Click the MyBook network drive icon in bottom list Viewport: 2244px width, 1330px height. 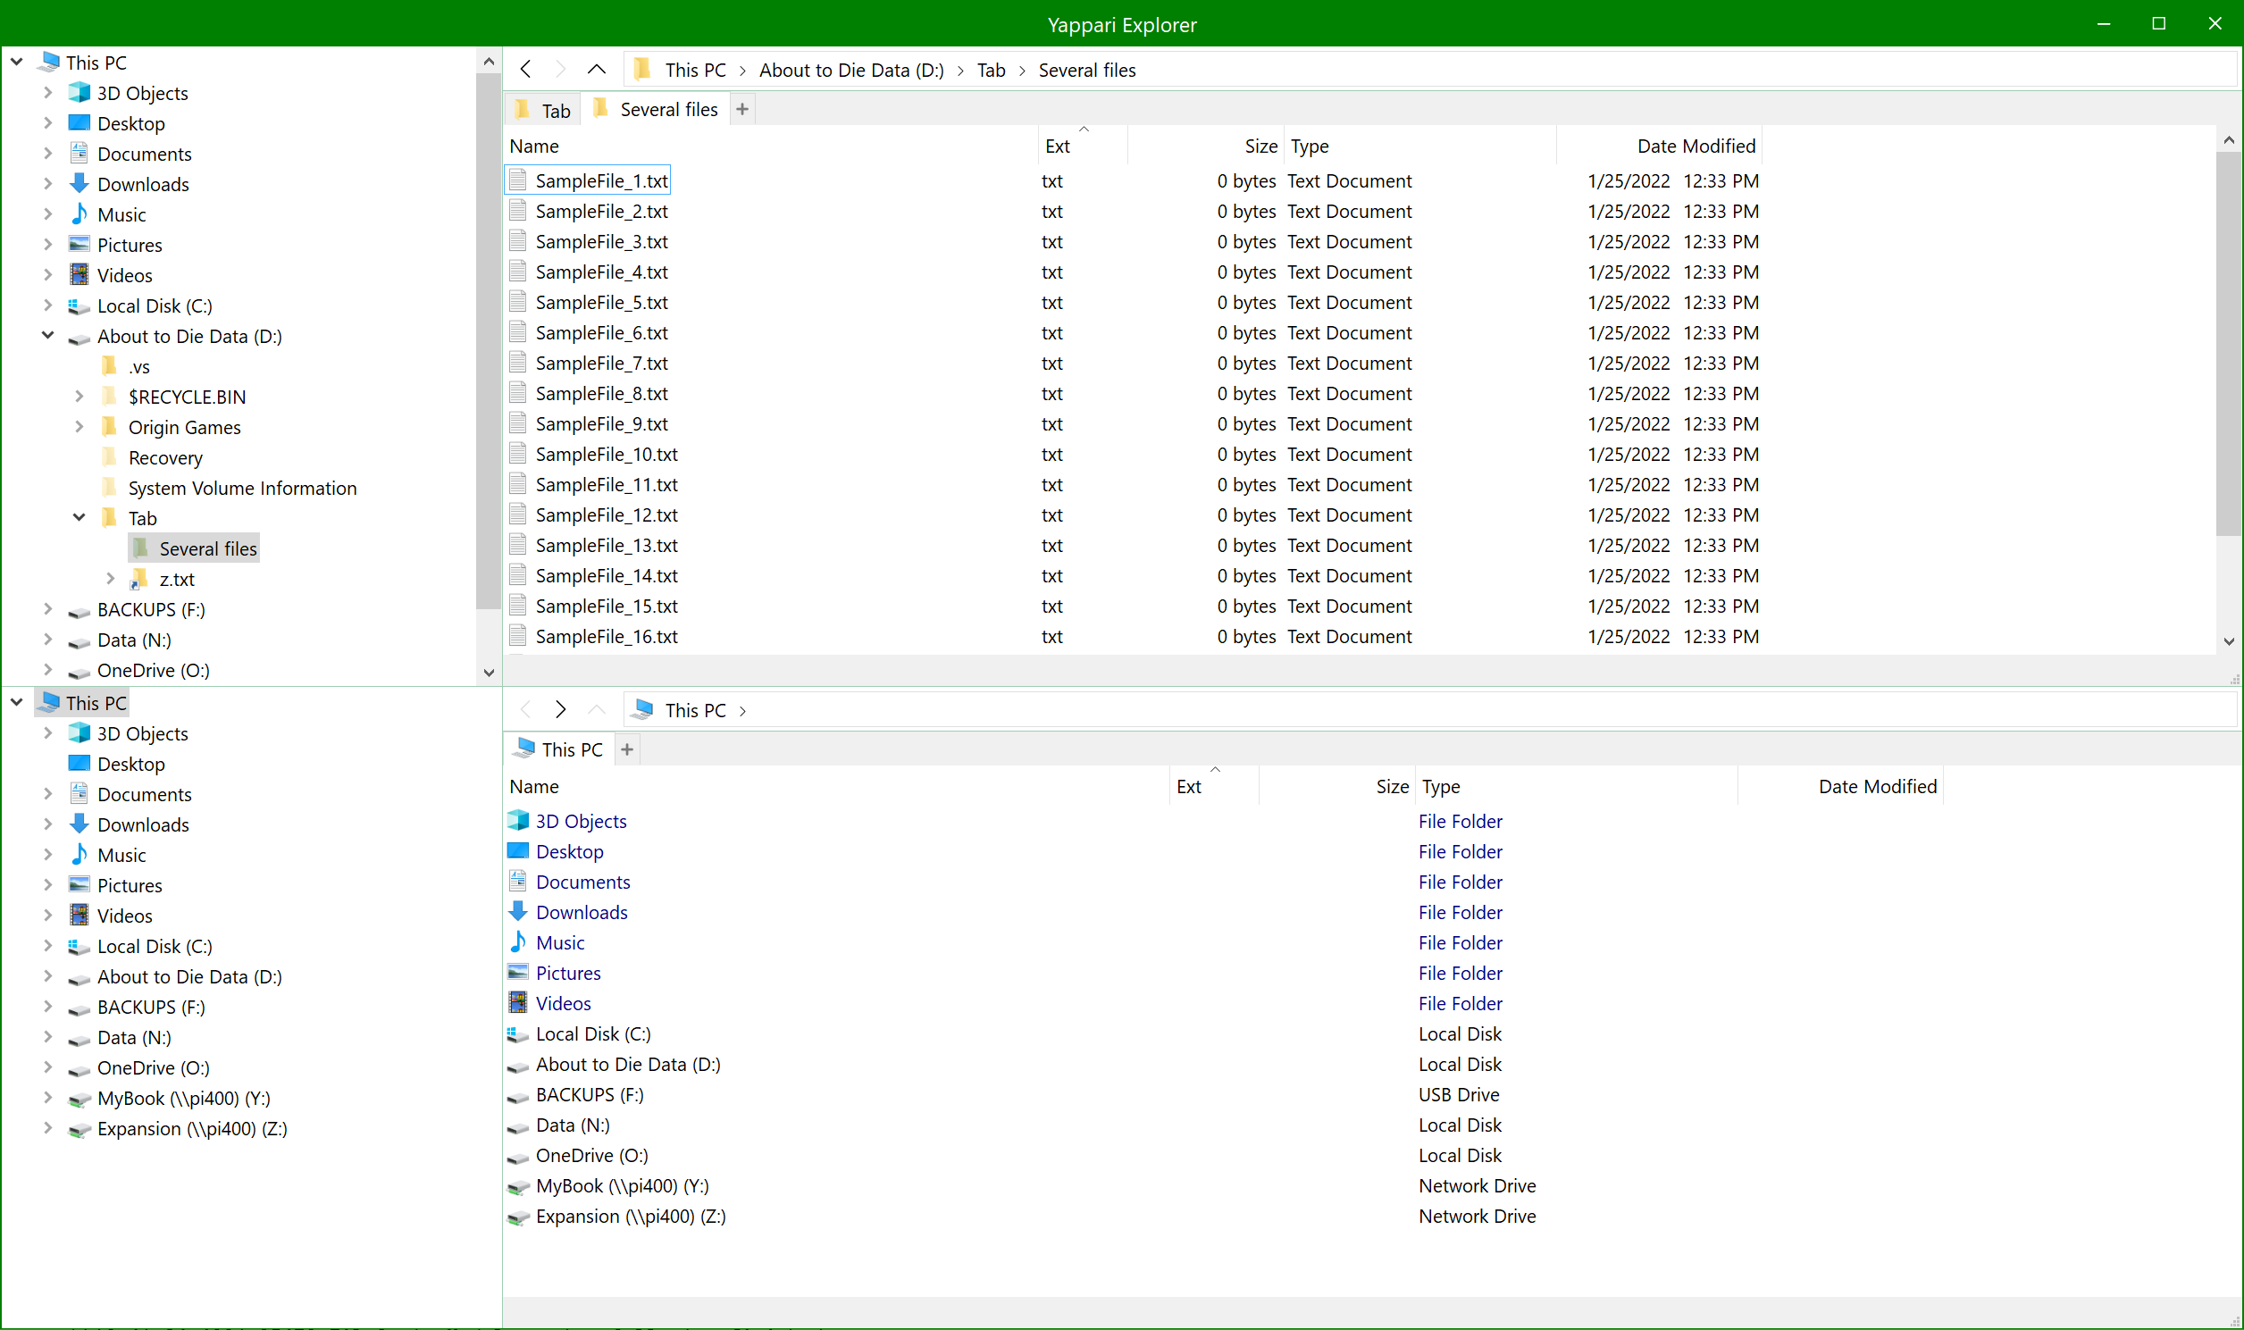pos(518,1186)
